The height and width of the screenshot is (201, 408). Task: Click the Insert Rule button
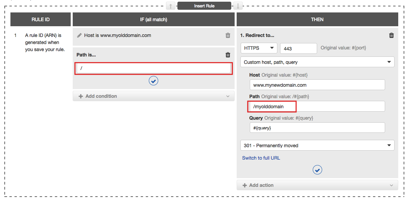[x=204, y=6]
